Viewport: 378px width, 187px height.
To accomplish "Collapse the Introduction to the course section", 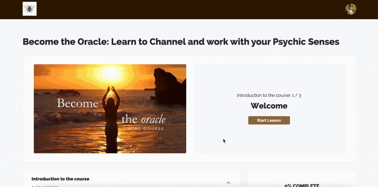I will 228,183.
